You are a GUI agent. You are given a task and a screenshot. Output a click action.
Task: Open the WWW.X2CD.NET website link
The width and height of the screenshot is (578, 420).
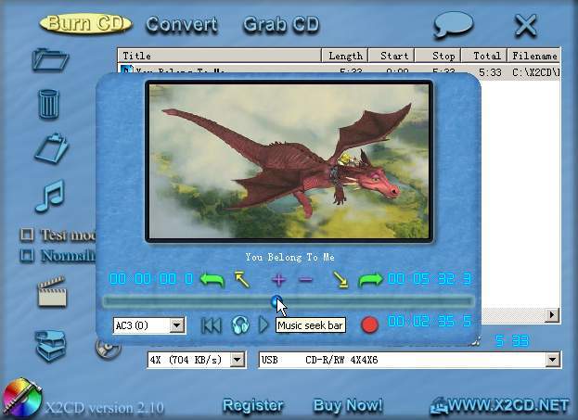tap(499, 405)
